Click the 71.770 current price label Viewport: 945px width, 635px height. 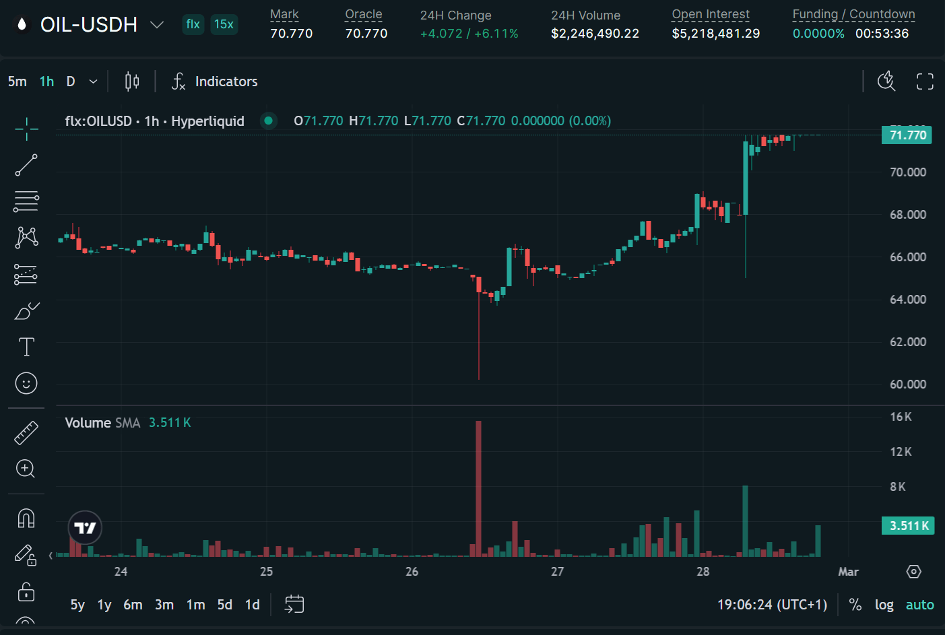coord(907,135)
